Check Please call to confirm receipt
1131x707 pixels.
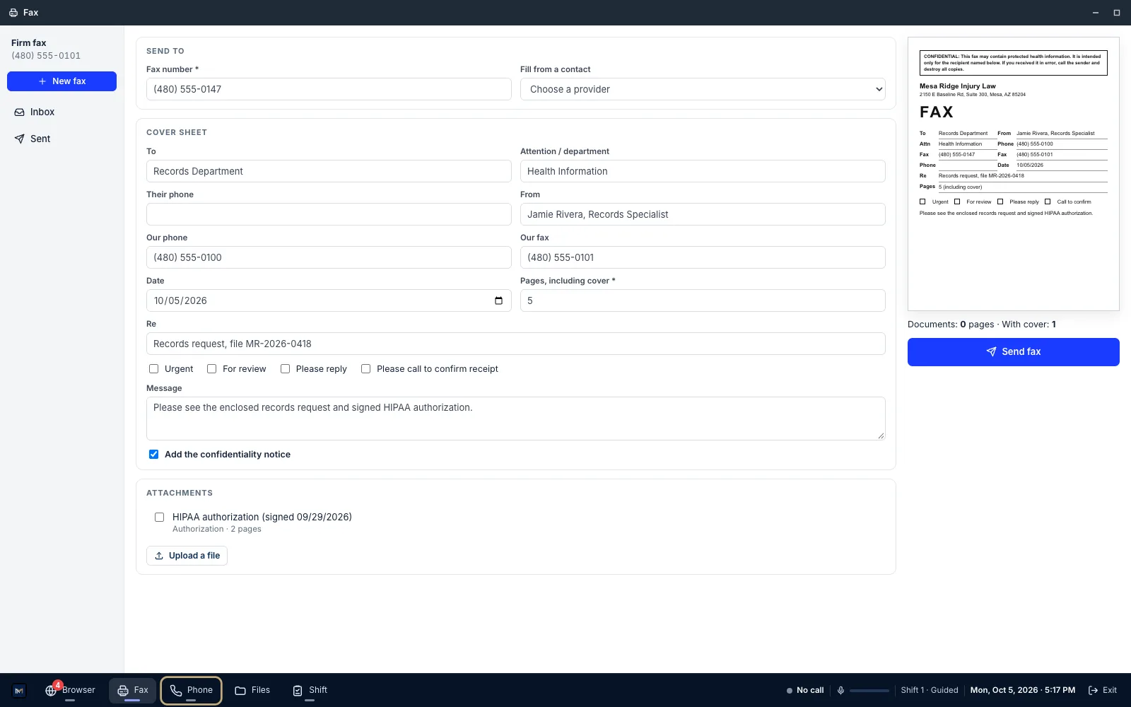365,369
